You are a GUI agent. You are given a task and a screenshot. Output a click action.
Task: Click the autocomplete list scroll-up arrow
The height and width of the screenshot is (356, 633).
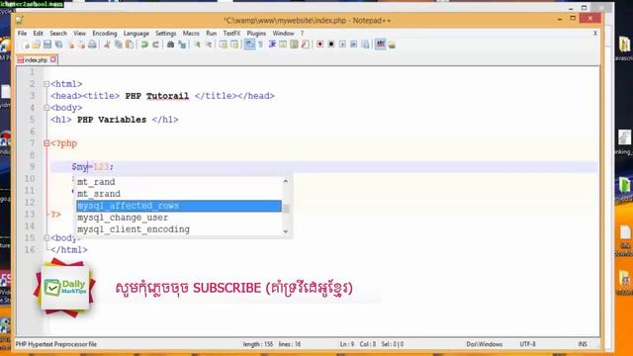coord(286,181)
